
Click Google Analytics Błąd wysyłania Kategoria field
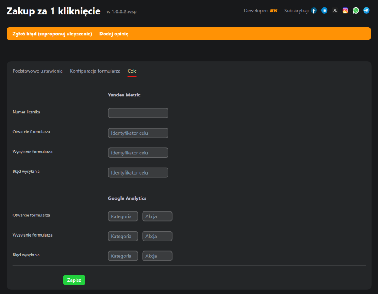[x=123, y=256]
